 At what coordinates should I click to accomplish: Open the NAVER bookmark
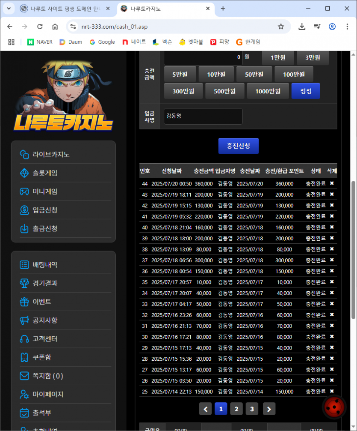pos(40,42)
